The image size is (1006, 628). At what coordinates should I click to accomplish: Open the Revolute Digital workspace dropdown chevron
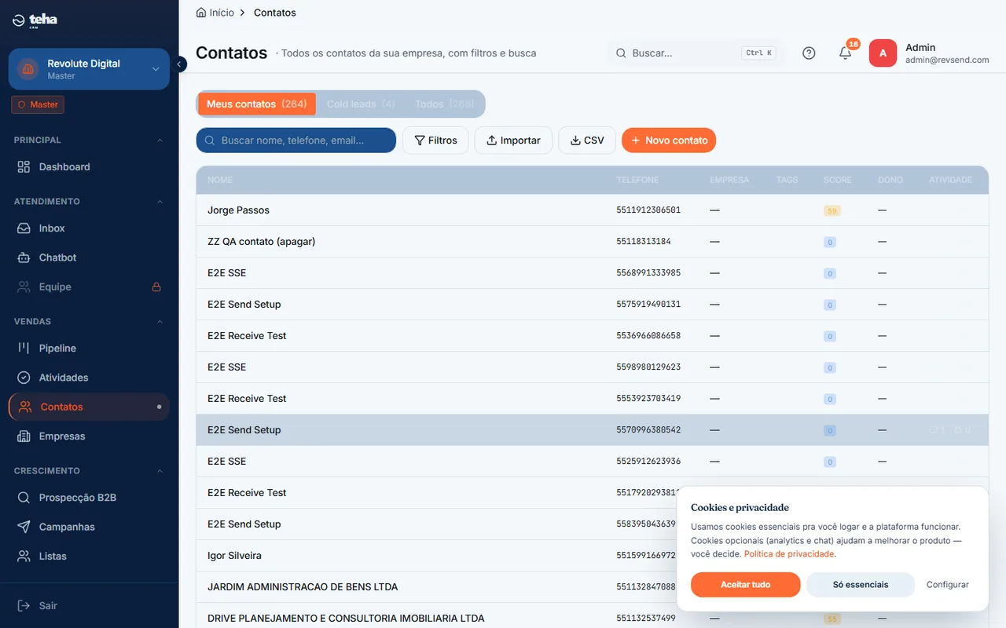(x=156, y=69)
